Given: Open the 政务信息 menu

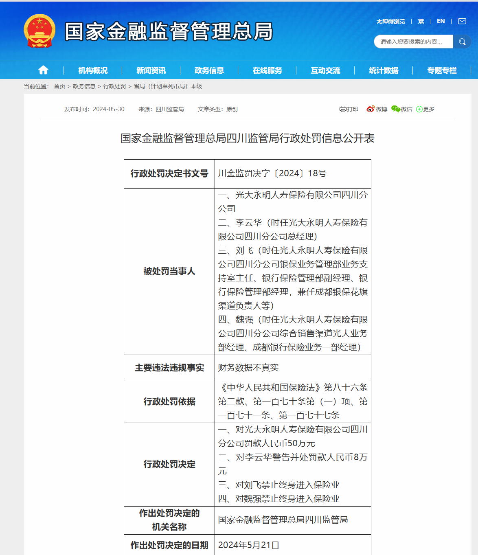Looking at the screenshot, I should coord(209,70).
